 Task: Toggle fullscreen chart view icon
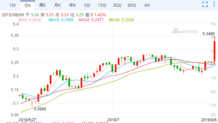(205, 4)
